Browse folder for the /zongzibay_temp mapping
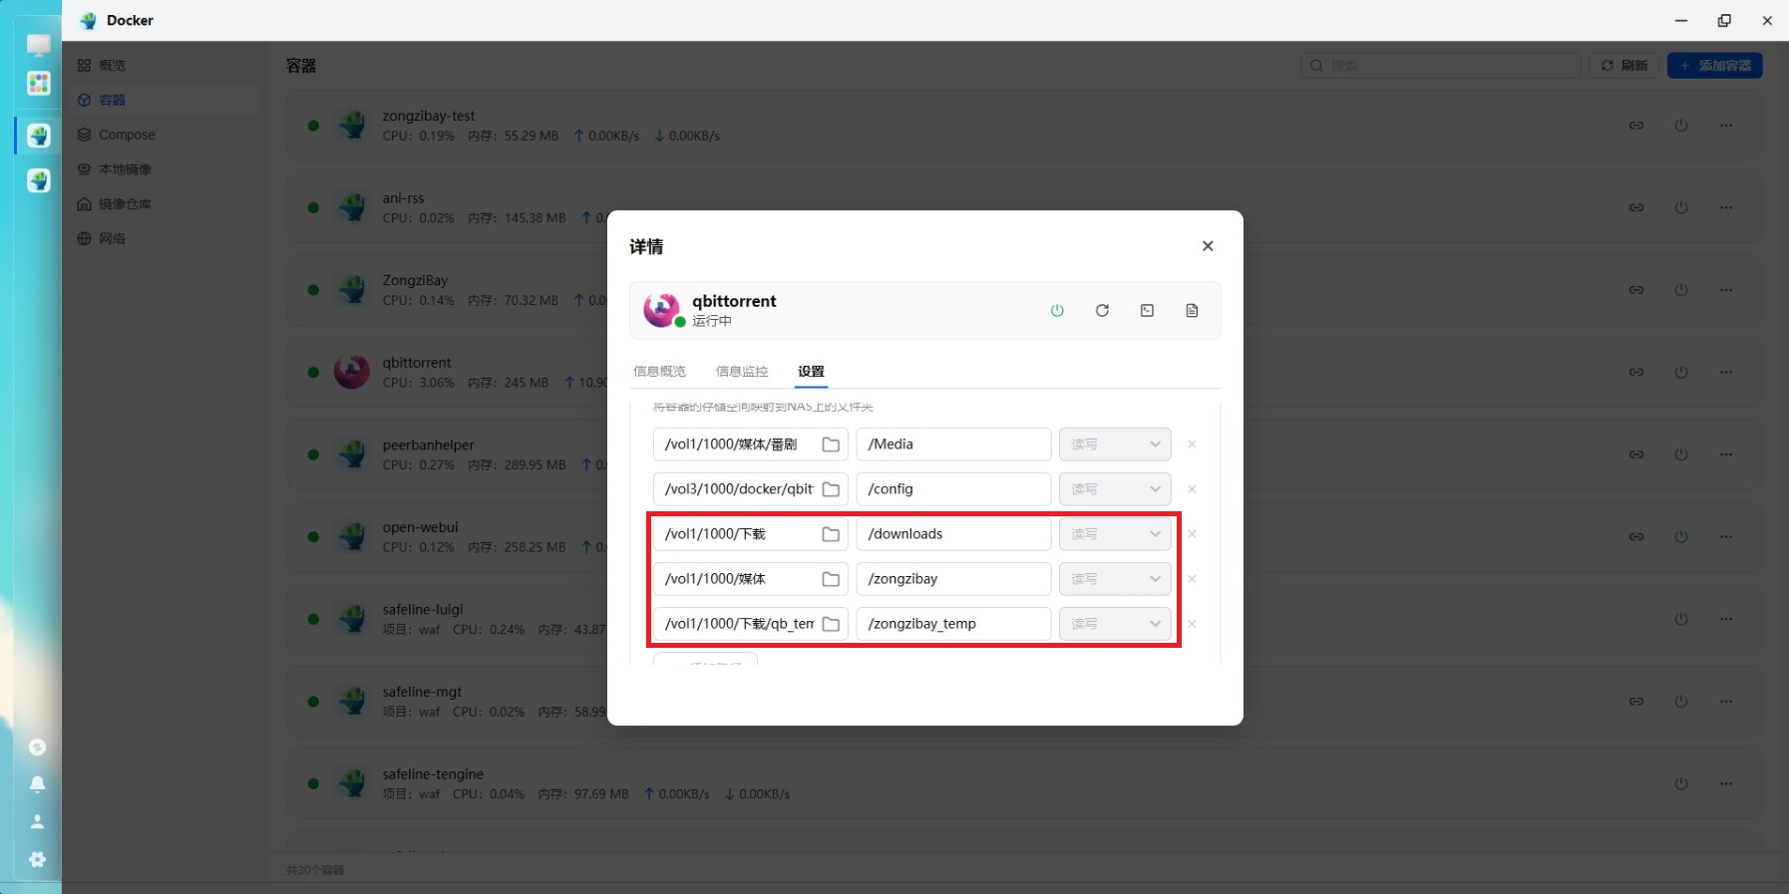Viewport: 1789px width, 894px height. (x=831, y=624)
